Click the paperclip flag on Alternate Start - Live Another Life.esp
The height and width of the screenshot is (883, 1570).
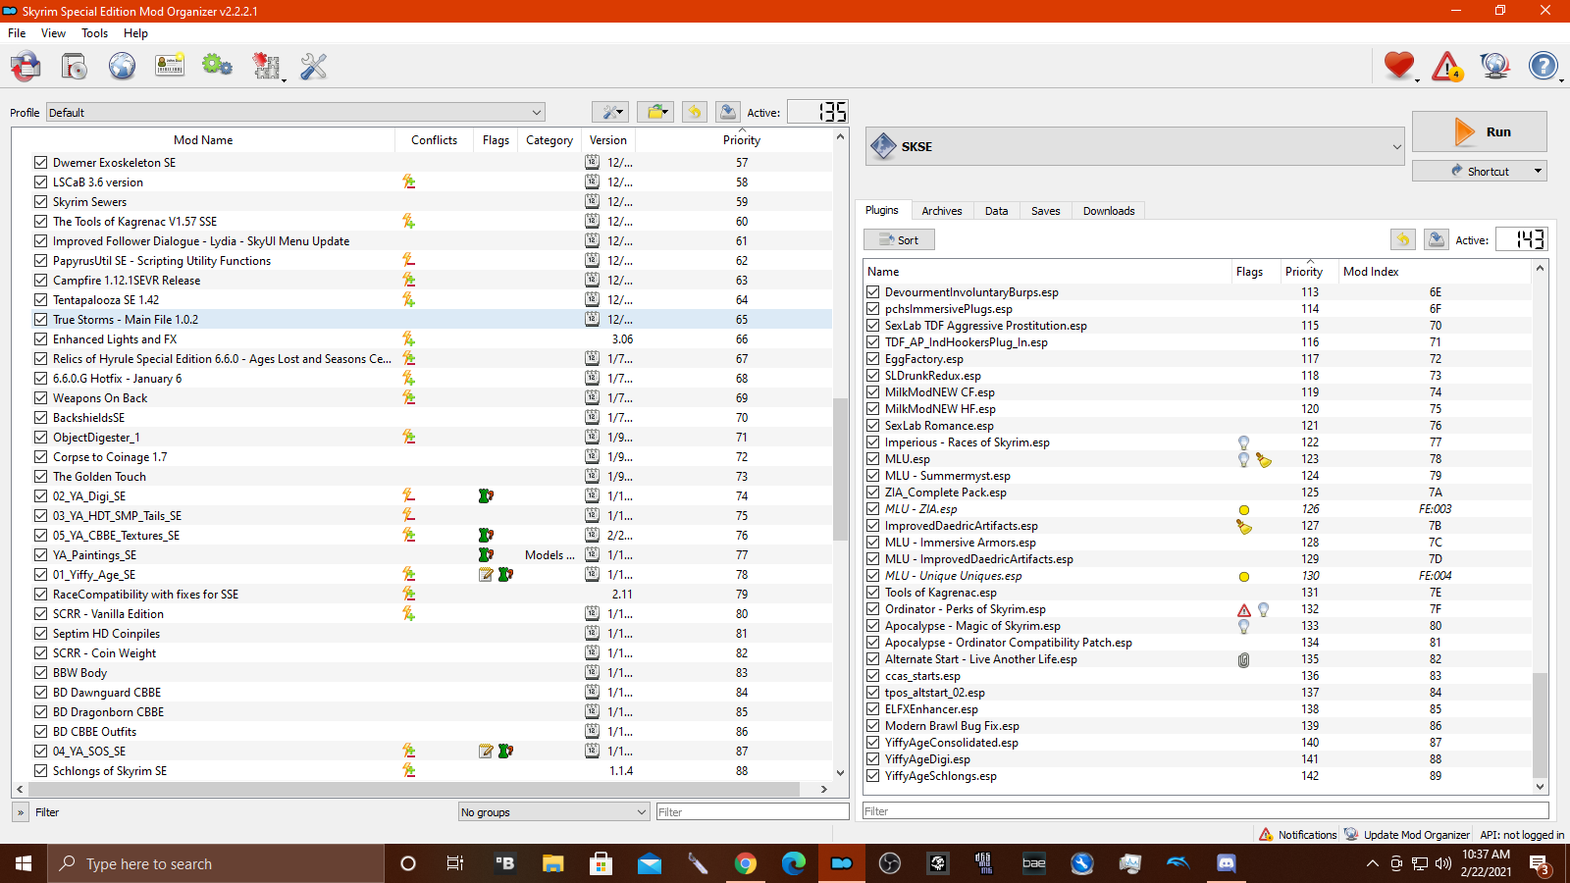click(1244, 659)
